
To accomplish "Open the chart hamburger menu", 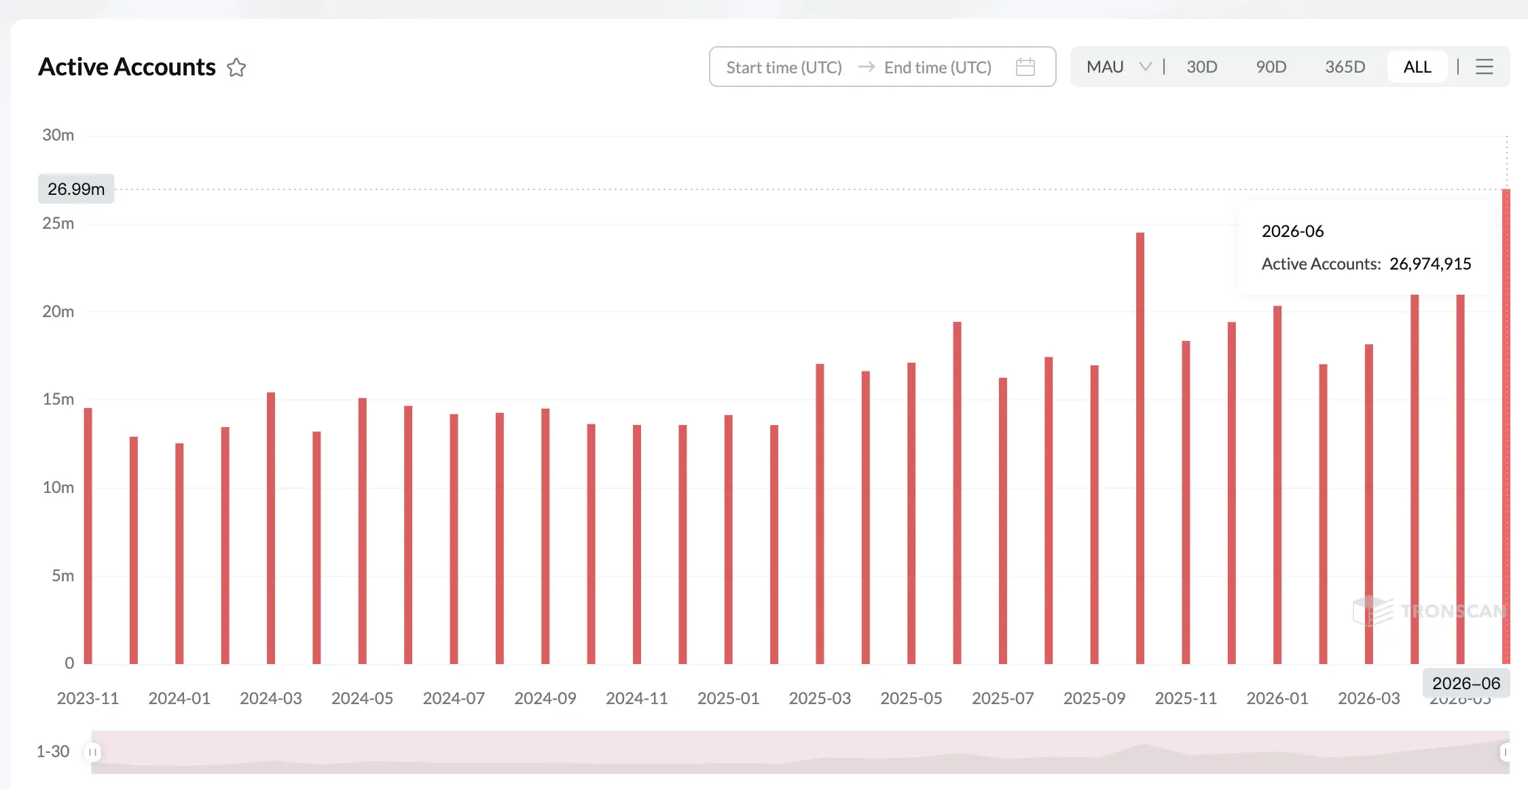I will (1485, 67).
